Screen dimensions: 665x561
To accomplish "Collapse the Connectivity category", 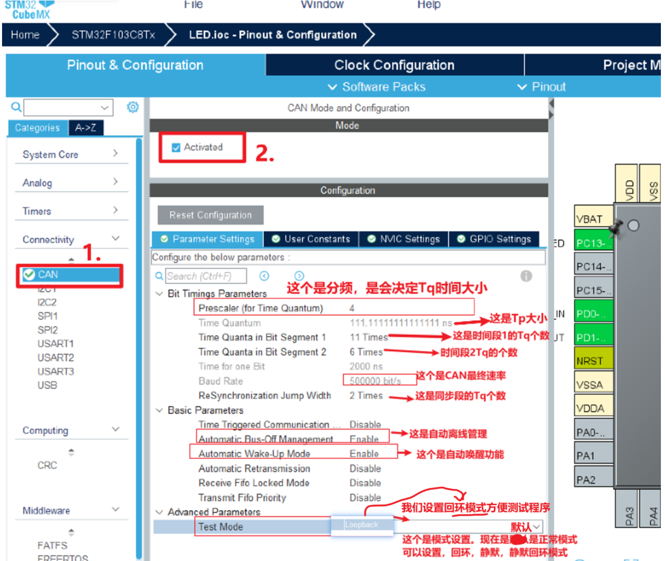I will [116, 238].
